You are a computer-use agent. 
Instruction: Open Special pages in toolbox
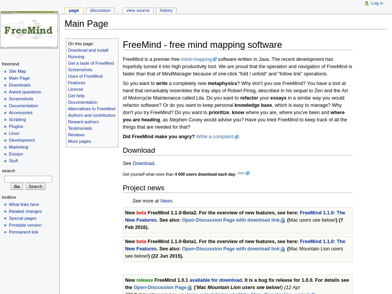coord(23,218)
